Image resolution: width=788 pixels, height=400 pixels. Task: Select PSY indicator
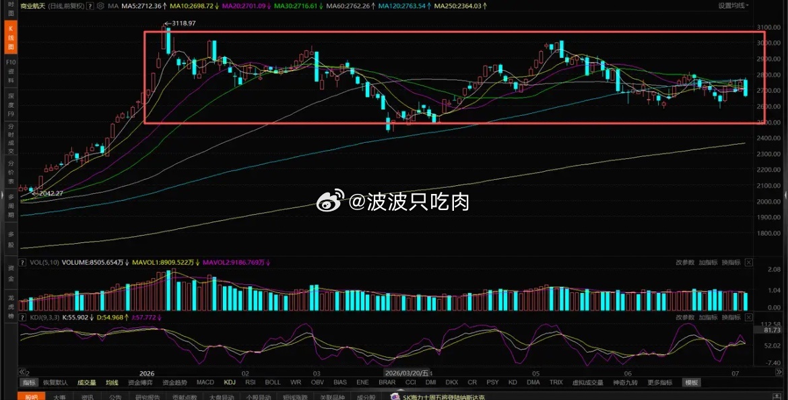492,382
